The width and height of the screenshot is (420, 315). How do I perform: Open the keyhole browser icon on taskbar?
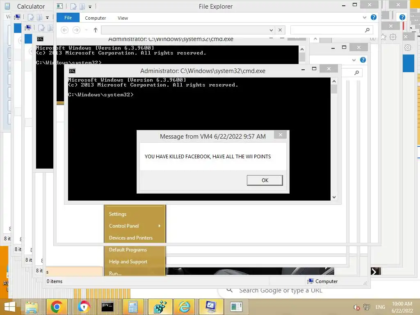[84, 307]
